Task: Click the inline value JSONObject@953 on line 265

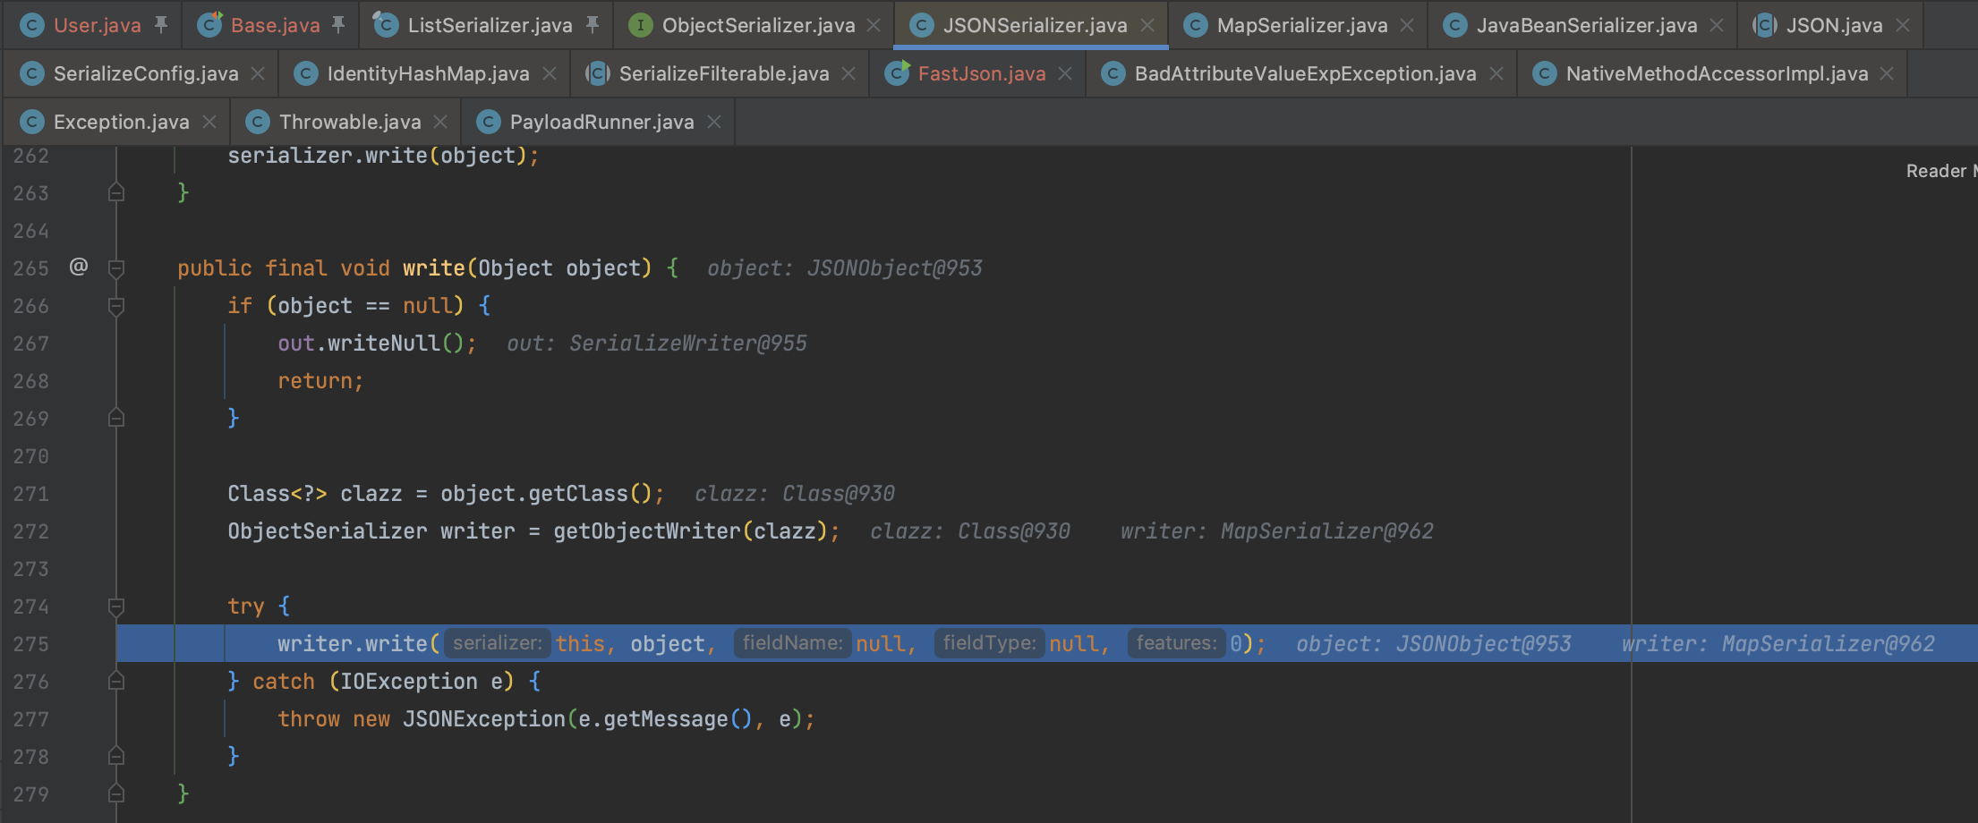Action: [x=894, y=268]
